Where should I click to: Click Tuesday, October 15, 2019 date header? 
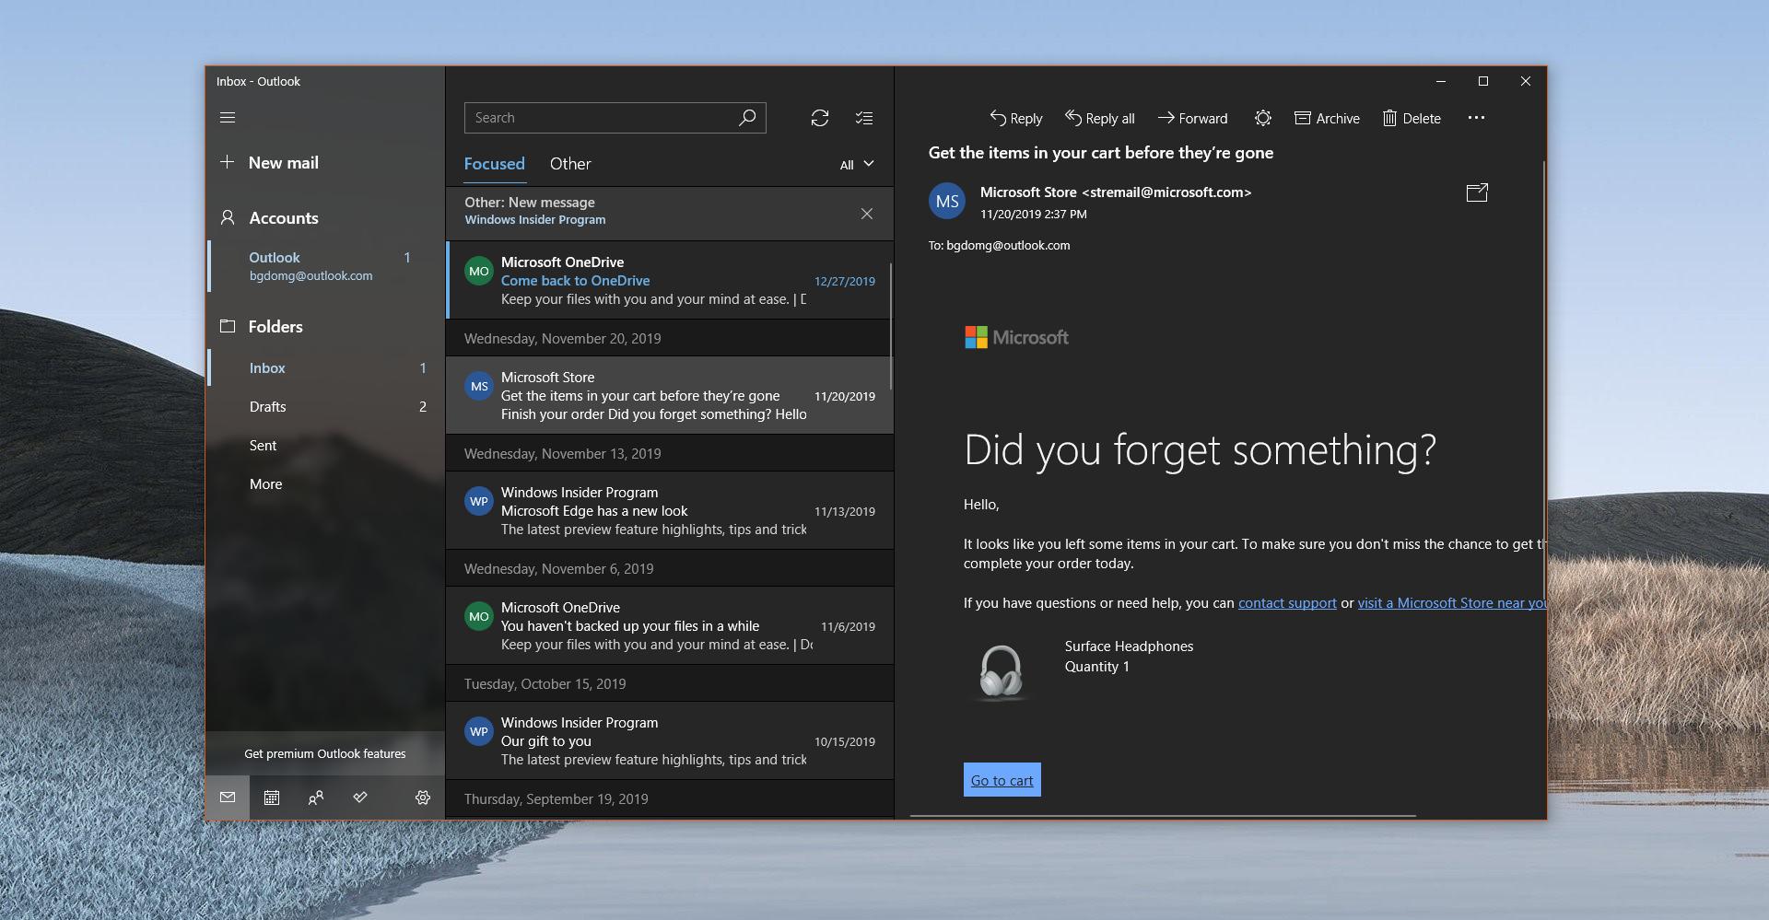coord(669,683)
